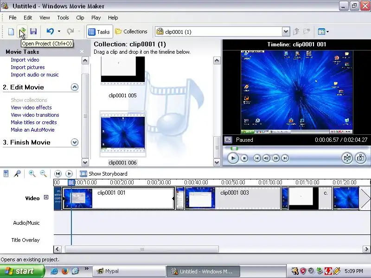This screenshot has width=371, height=278.
Task: Click the Save Project floppy icon
Action: (33, 32)
